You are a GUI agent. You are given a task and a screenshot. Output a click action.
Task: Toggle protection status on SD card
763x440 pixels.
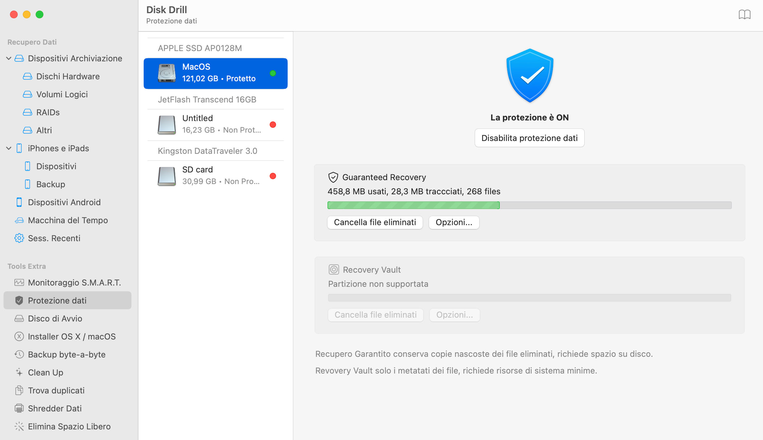click(x=274, y=175)
